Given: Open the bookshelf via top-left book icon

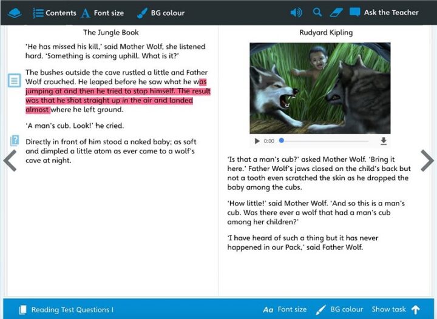Looking at the screenshot, I should (15, 13).
